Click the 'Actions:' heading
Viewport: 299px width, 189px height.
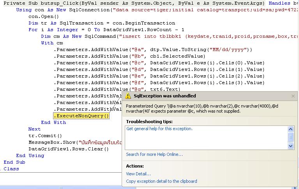click(x=135, y=166)
